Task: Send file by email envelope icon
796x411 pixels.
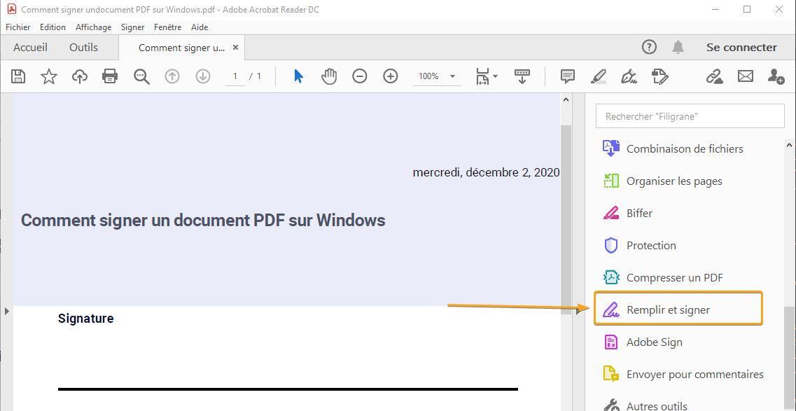Action: pyautogui.click(x=745, y=76)
